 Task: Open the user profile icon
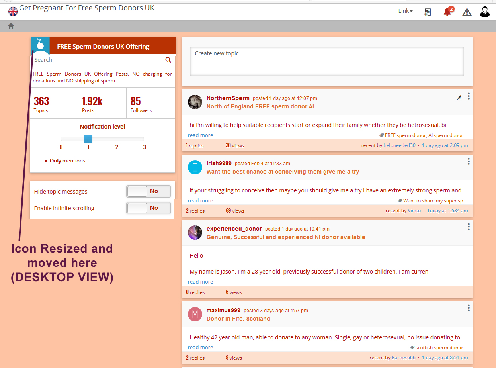point(485,12)
